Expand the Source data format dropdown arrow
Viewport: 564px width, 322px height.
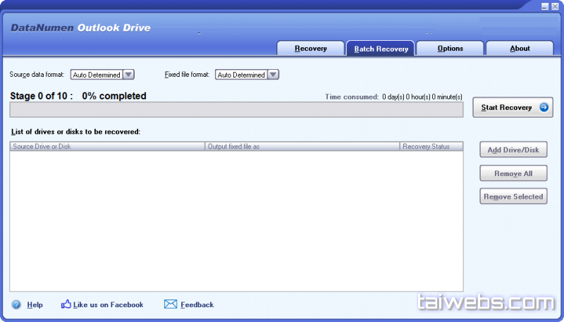coord(128,75)
